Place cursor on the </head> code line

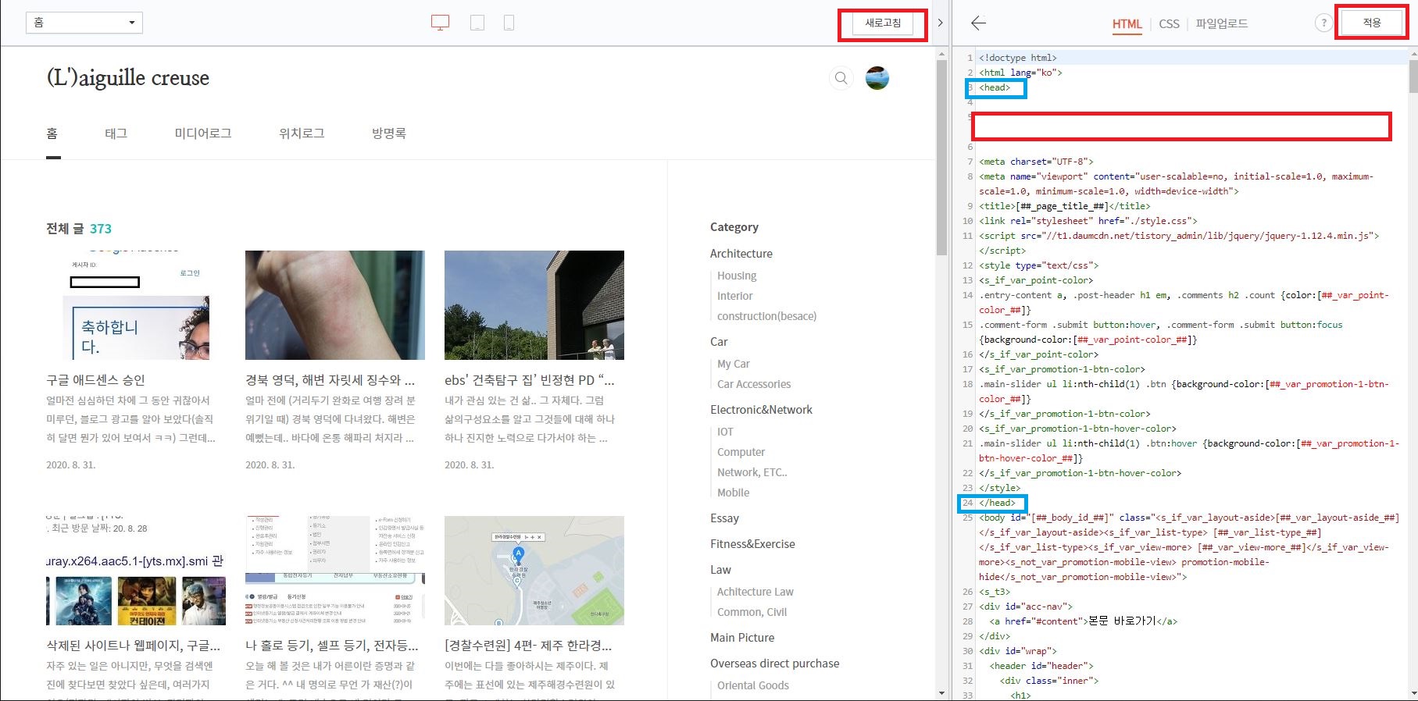coord(997,503)
